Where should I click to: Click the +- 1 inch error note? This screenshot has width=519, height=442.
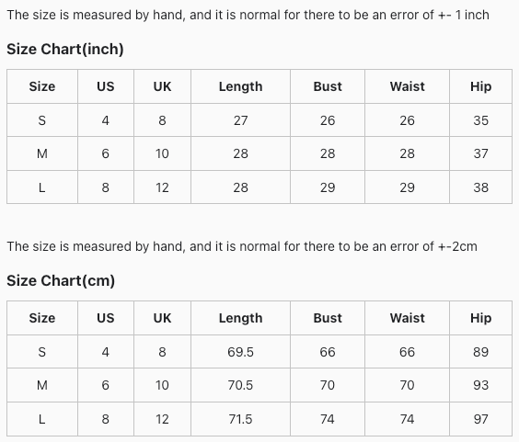pos(248,15)
